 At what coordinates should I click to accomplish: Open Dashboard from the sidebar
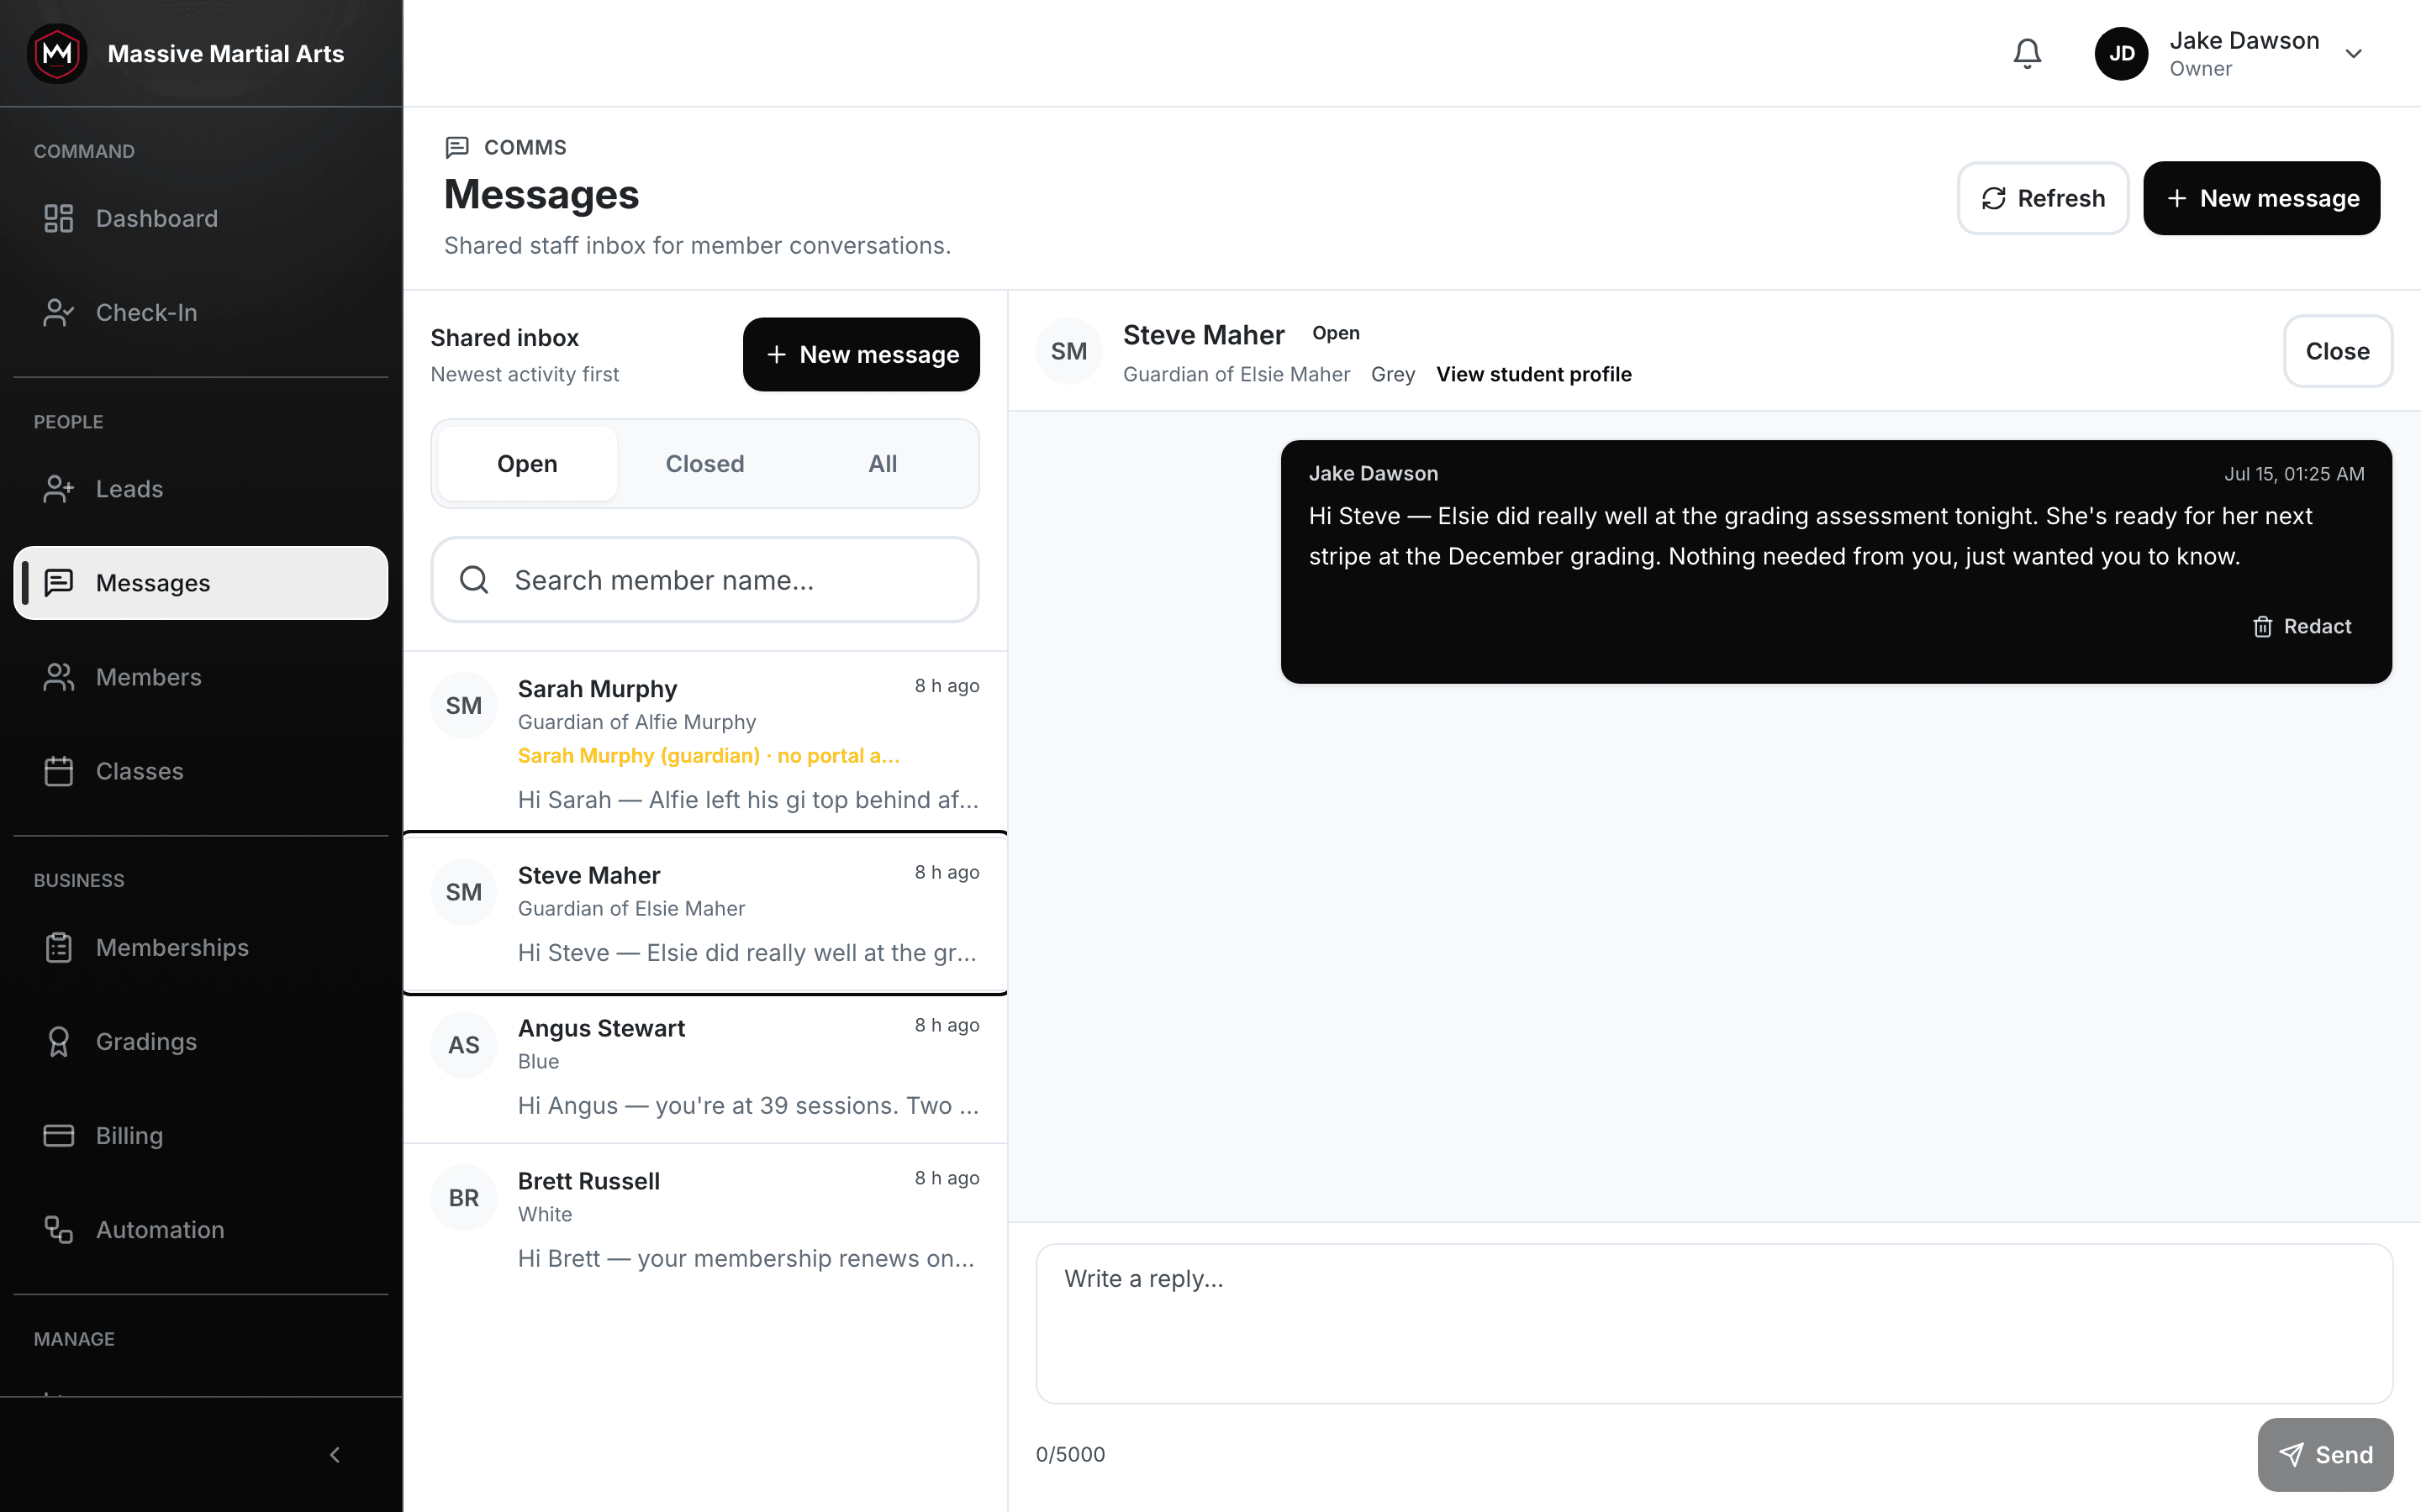tap(200, 218)
